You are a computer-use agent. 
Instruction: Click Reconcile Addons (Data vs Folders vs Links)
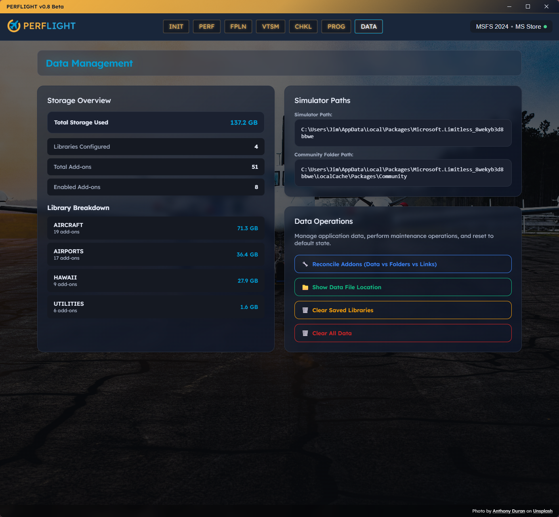[403, 264]
